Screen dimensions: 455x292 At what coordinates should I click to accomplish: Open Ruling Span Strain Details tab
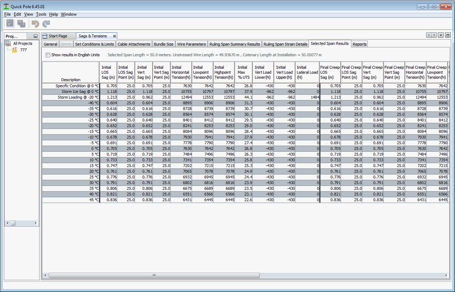285,44
